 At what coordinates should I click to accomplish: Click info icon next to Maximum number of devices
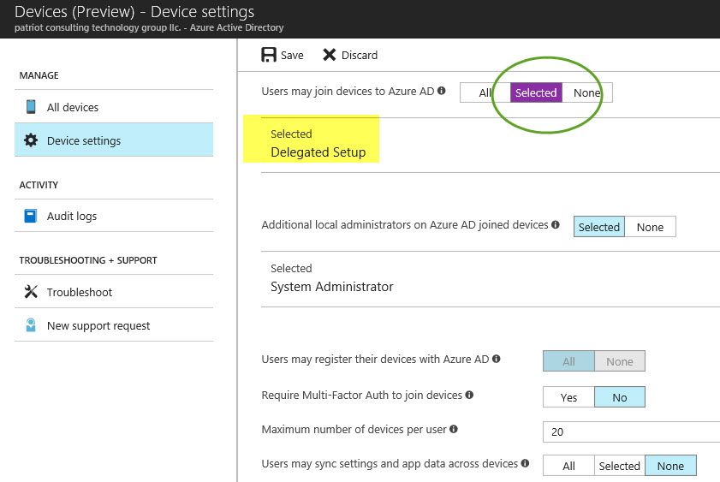coord(454,429)
